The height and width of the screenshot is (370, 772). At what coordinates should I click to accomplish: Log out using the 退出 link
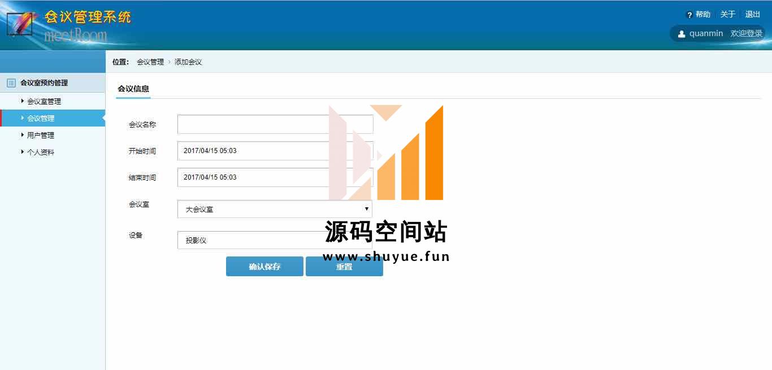(x=752, y=15)
